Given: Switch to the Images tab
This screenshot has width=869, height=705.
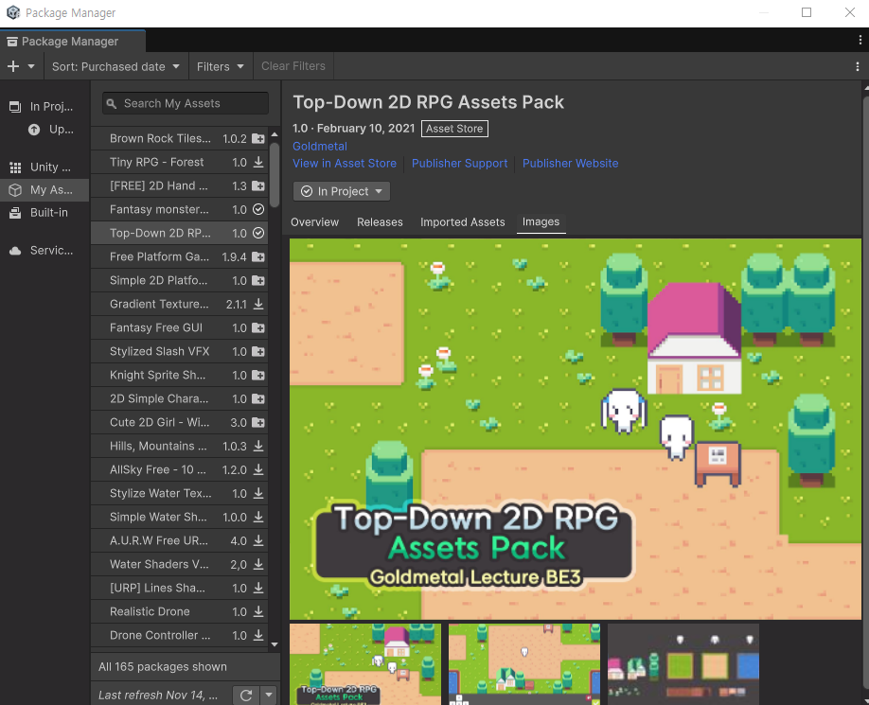Looking at the screenshot, I should (x=541, y=222).
